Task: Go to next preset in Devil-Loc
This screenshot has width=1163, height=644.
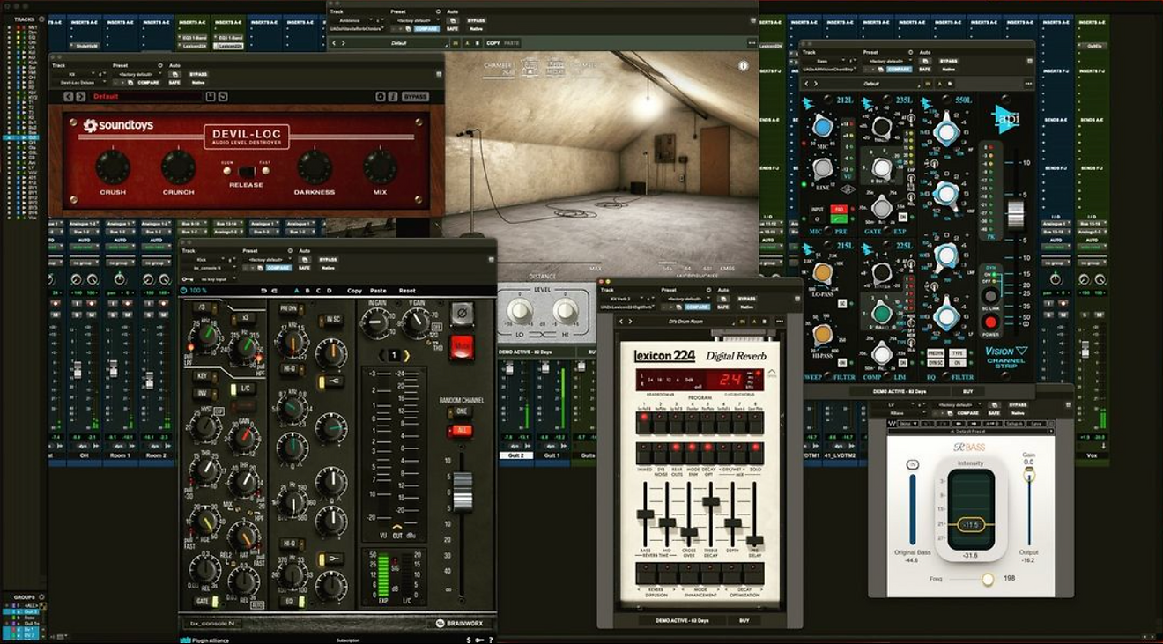Action: (81, 96)
